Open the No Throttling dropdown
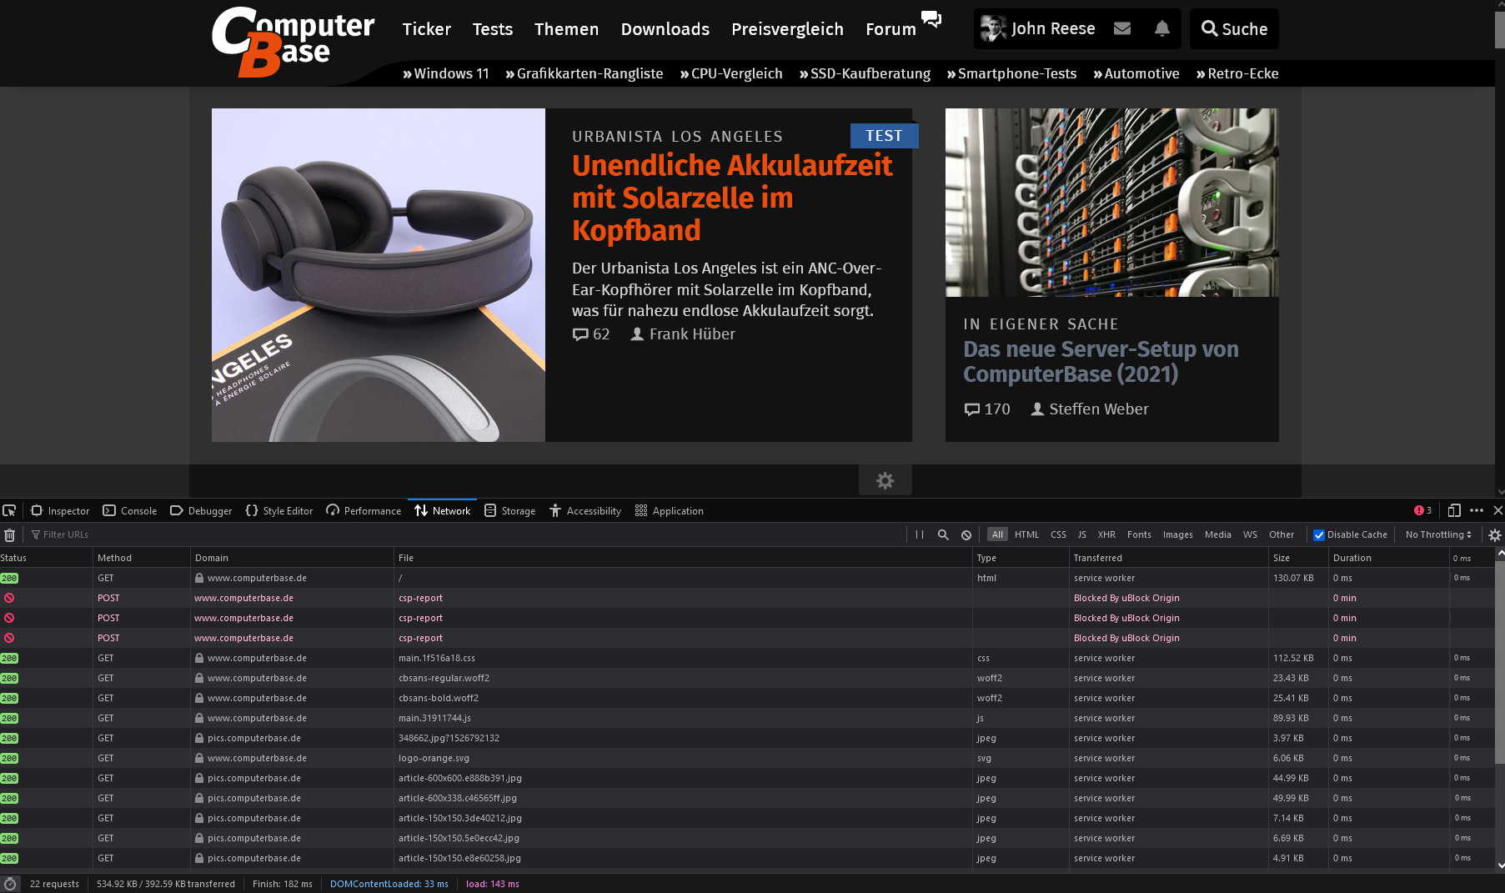 coord(1438,534)
